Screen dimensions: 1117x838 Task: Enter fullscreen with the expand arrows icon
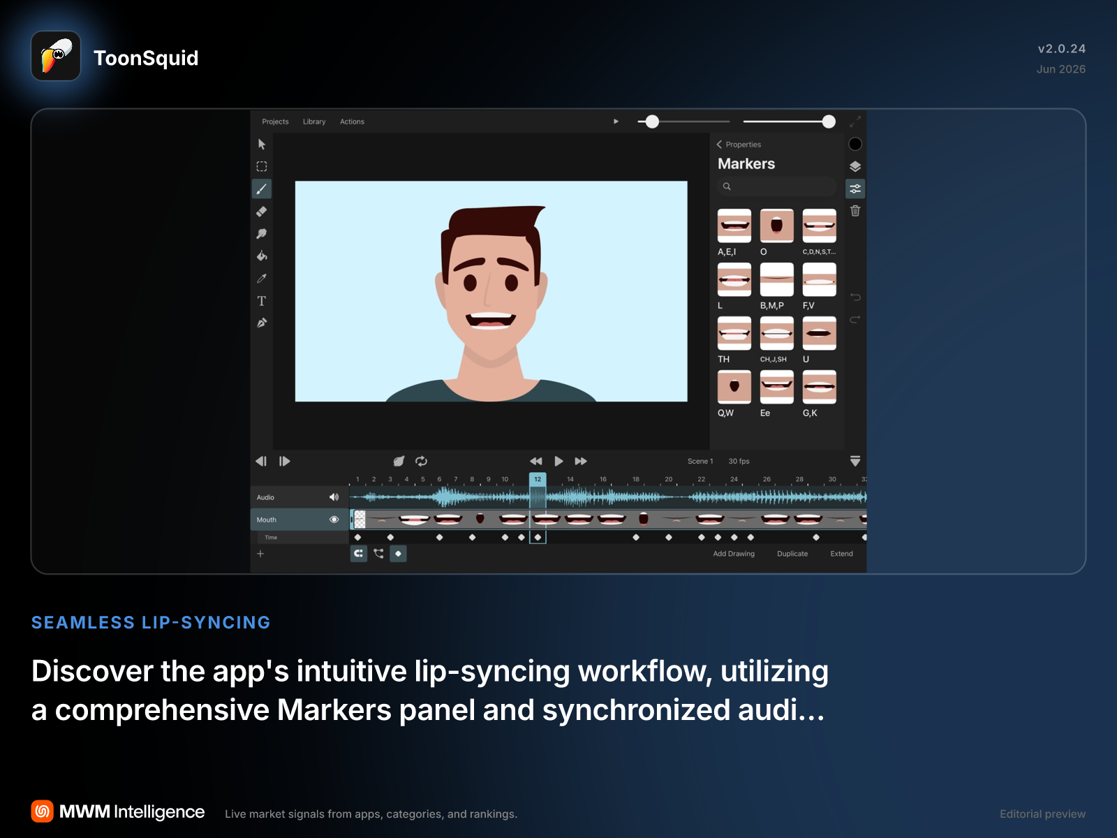point(855,122)
